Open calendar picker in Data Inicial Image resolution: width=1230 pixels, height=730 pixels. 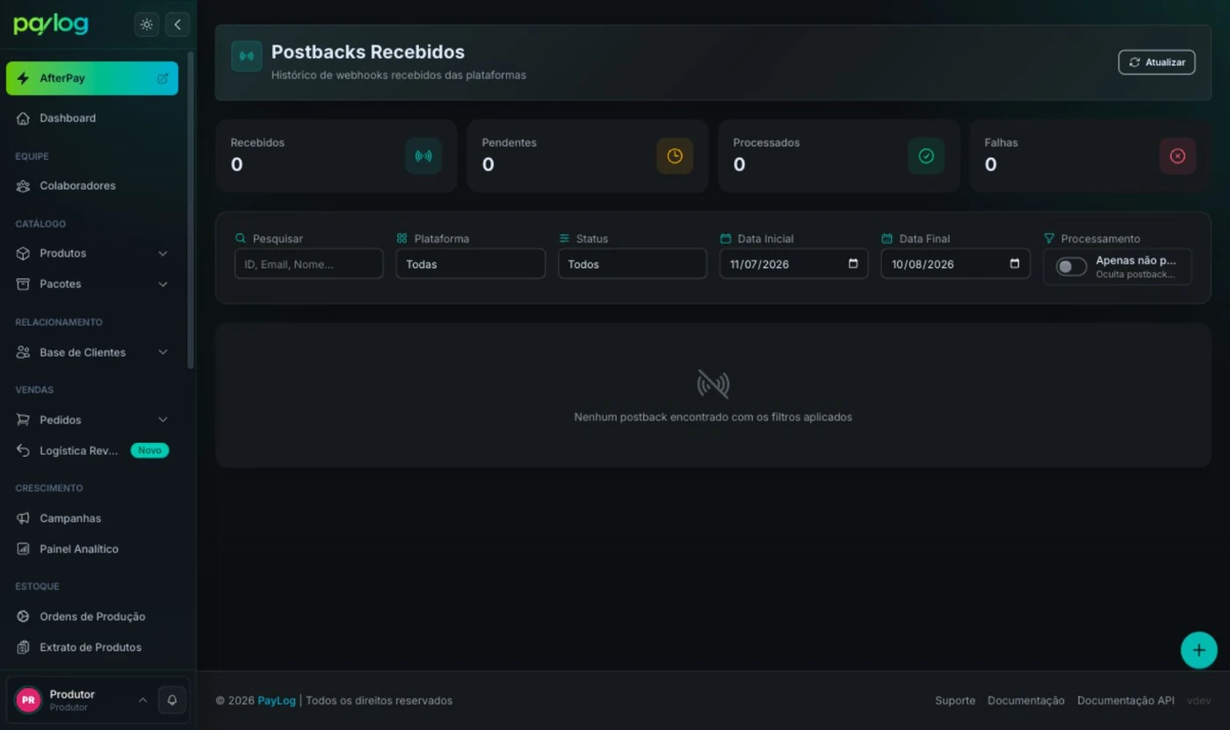[x=853, y=264]
